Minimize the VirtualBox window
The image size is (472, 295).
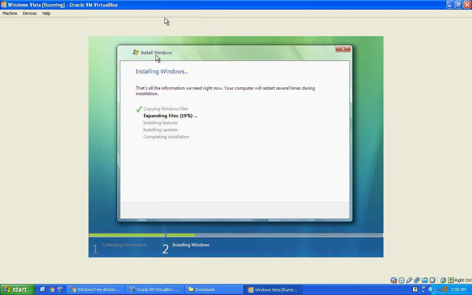(x=450, y=5)
